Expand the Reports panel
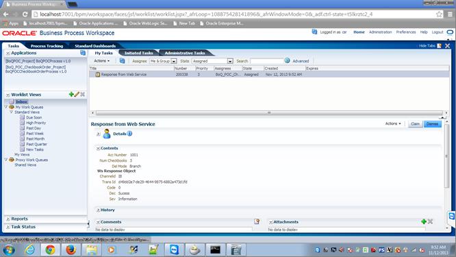Image resolution: width=456 pixels, height=257 pixels. pyautogui.click(x=8, y=219)
